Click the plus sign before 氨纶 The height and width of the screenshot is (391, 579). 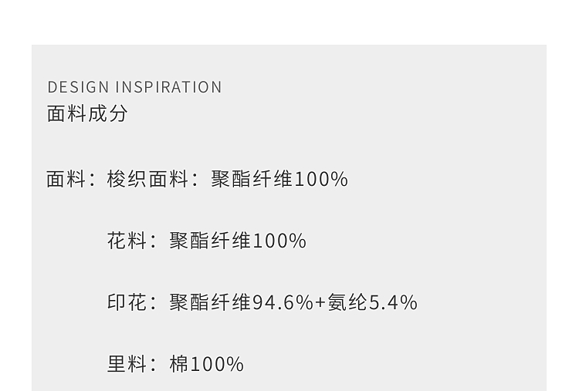320,302
